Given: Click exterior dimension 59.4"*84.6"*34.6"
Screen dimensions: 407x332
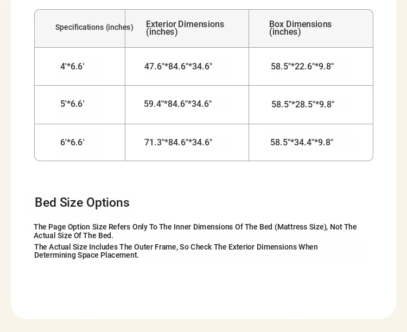Looking at the screenshot, I should click(x=178, y=104).
